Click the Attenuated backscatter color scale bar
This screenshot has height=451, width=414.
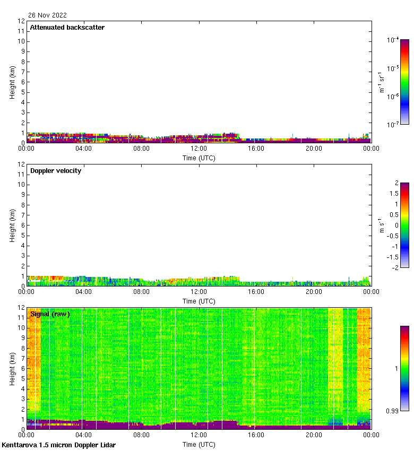point(404,82)
